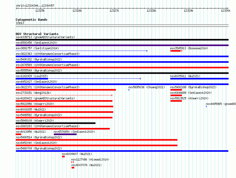This screenshot has height=178, width=236.
Task: Click the nsv6452040 Sedlazeck2020 label
Action: click(x=37, y=143)
